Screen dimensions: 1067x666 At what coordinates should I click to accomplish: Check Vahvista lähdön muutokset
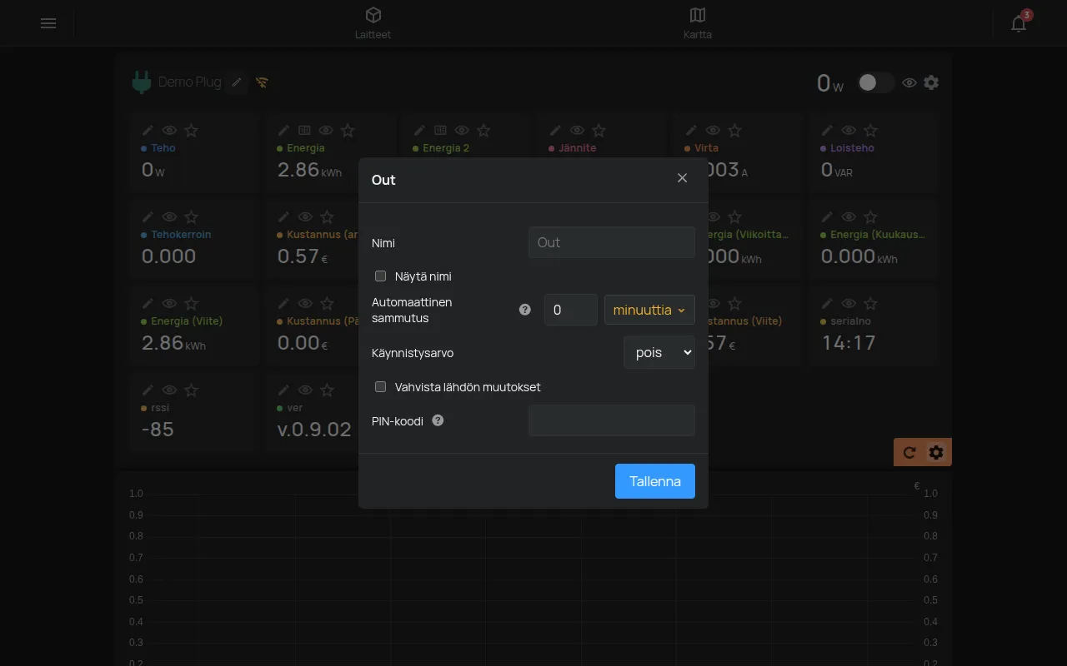tap(380, 386)
